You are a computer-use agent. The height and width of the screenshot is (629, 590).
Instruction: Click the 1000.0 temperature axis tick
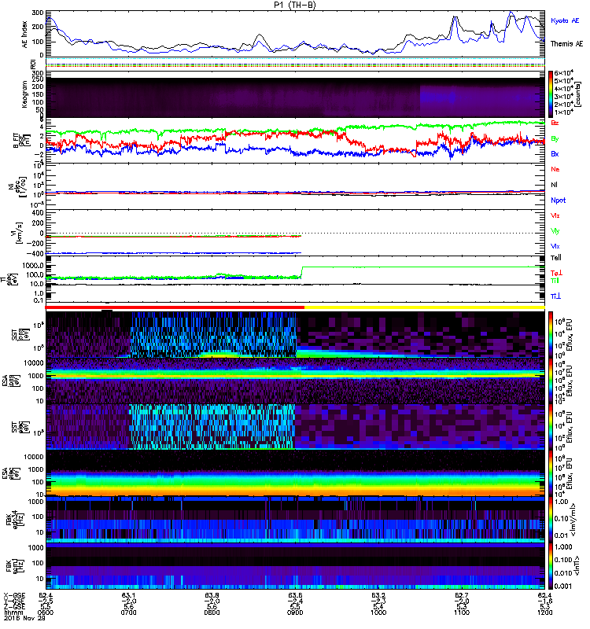33,266
